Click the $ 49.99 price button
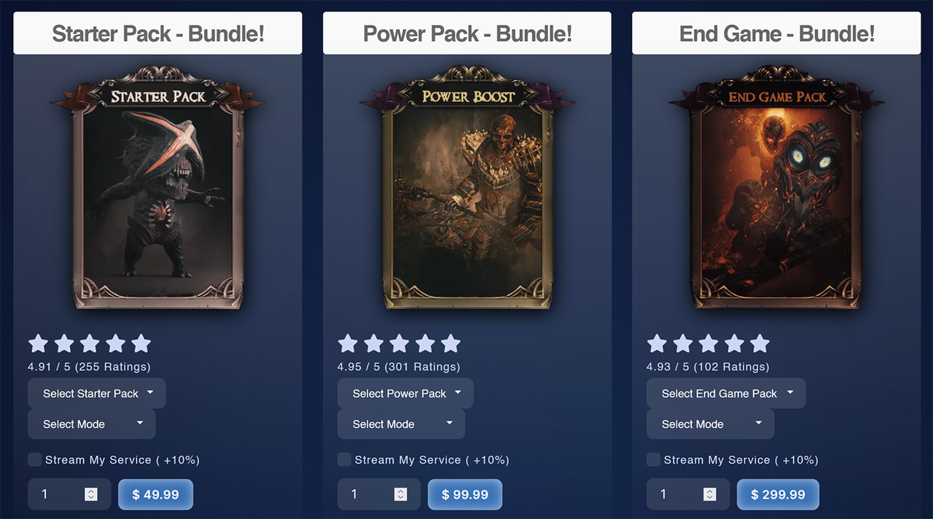Image resolution: width=933 pixels, height=519 pixels. (x=155, y=494)
